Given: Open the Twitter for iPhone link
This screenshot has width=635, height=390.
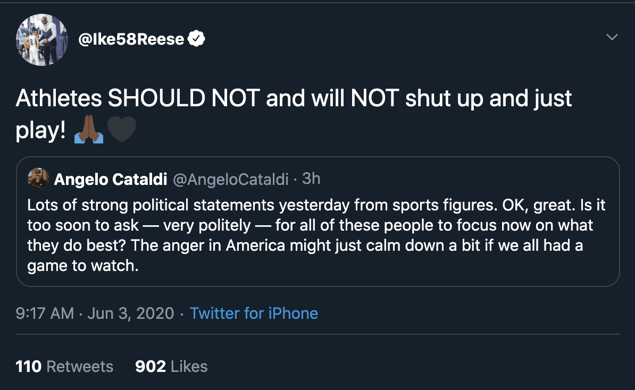Looking at the screenshot, I should (254, 313).
